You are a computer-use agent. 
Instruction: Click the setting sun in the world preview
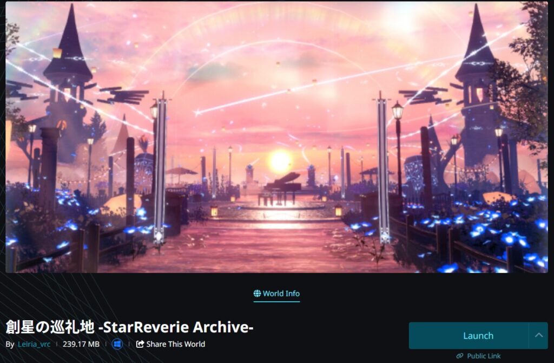click(280, 160)
